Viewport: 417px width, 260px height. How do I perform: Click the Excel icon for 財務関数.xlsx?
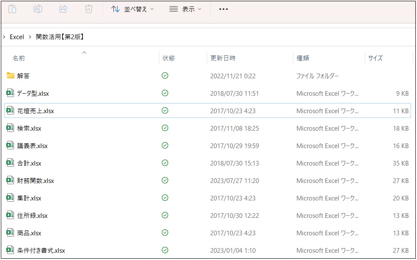[11, 180]
